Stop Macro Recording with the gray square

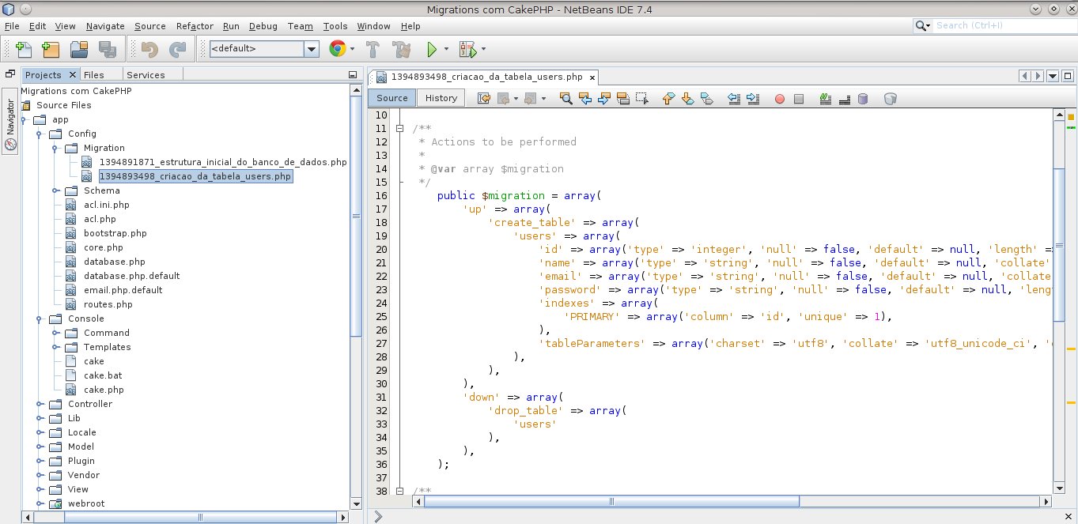799,99
